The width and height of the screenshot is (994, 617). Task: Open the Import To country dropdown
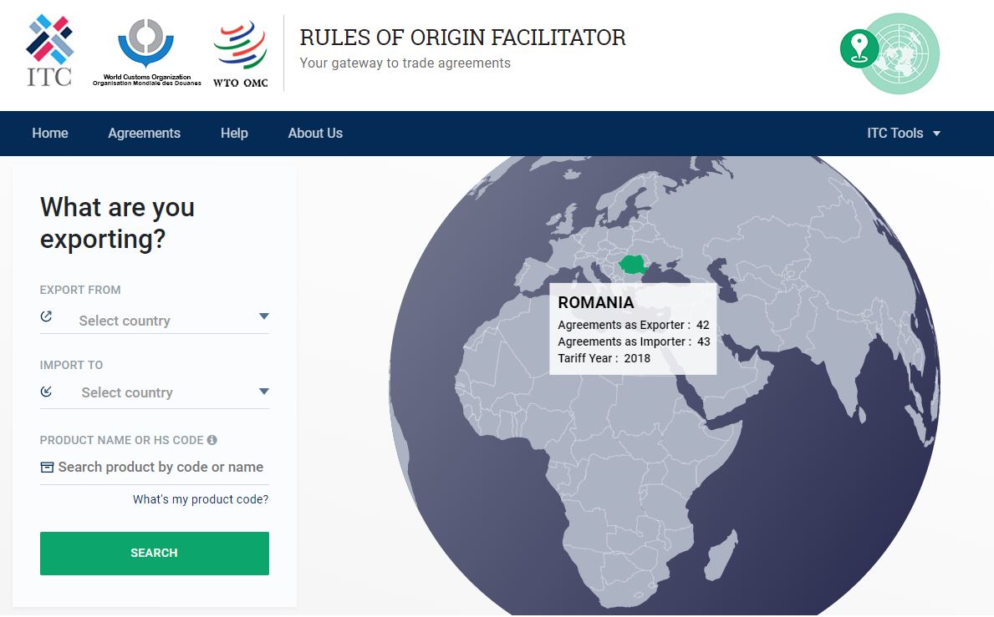click(x=167, y=392)
